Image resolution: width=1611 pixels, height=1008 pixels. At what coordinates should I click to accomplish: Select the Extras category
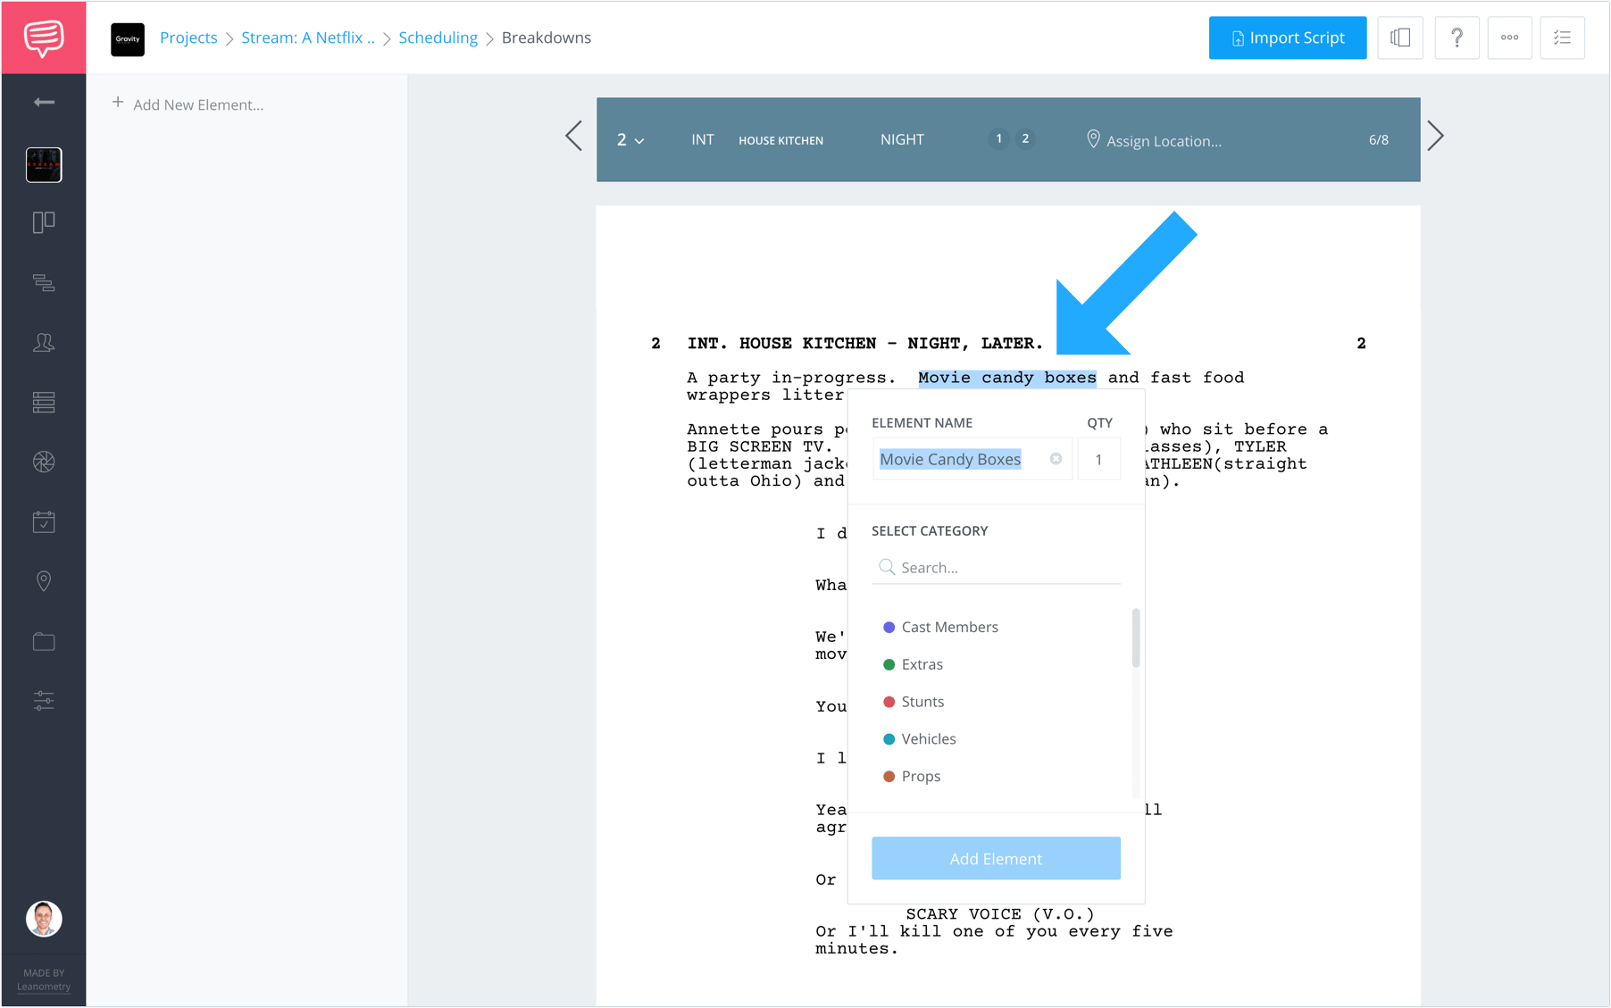coord(913,664)
